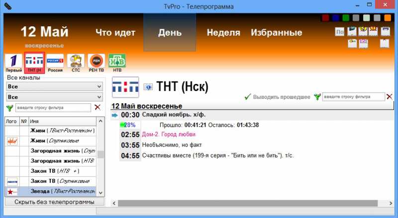
Task: Click the toolbar icon labeled По
Action: [x=340, y=32]
